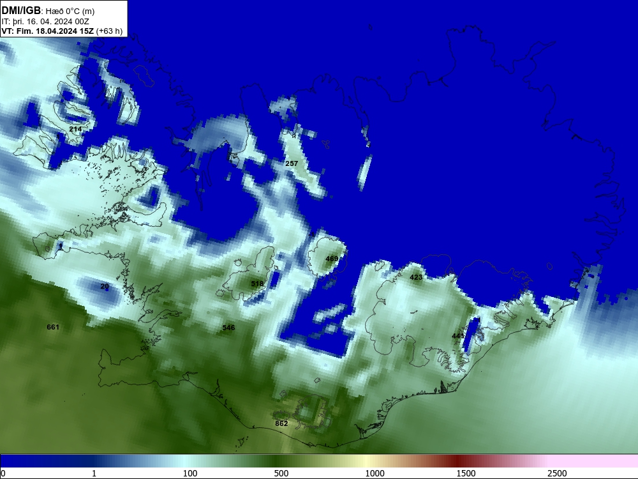The width and height of the screenshot is (638, 479).
Task: Click the 0 tick label on legend
Action: [3, 473]
